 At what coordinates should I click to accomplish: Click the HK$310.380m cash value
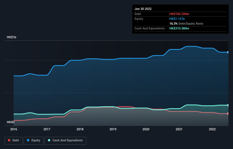(x=179, y=28)
